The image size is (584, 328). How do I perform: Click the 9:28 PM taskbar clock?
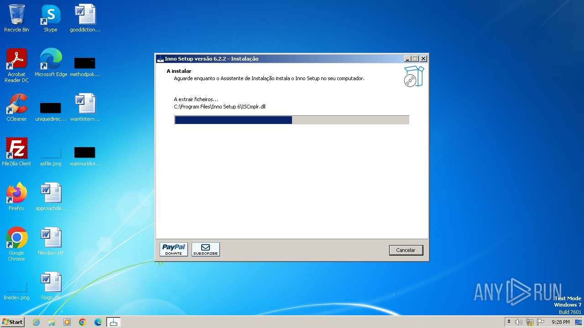coord(561,322)
